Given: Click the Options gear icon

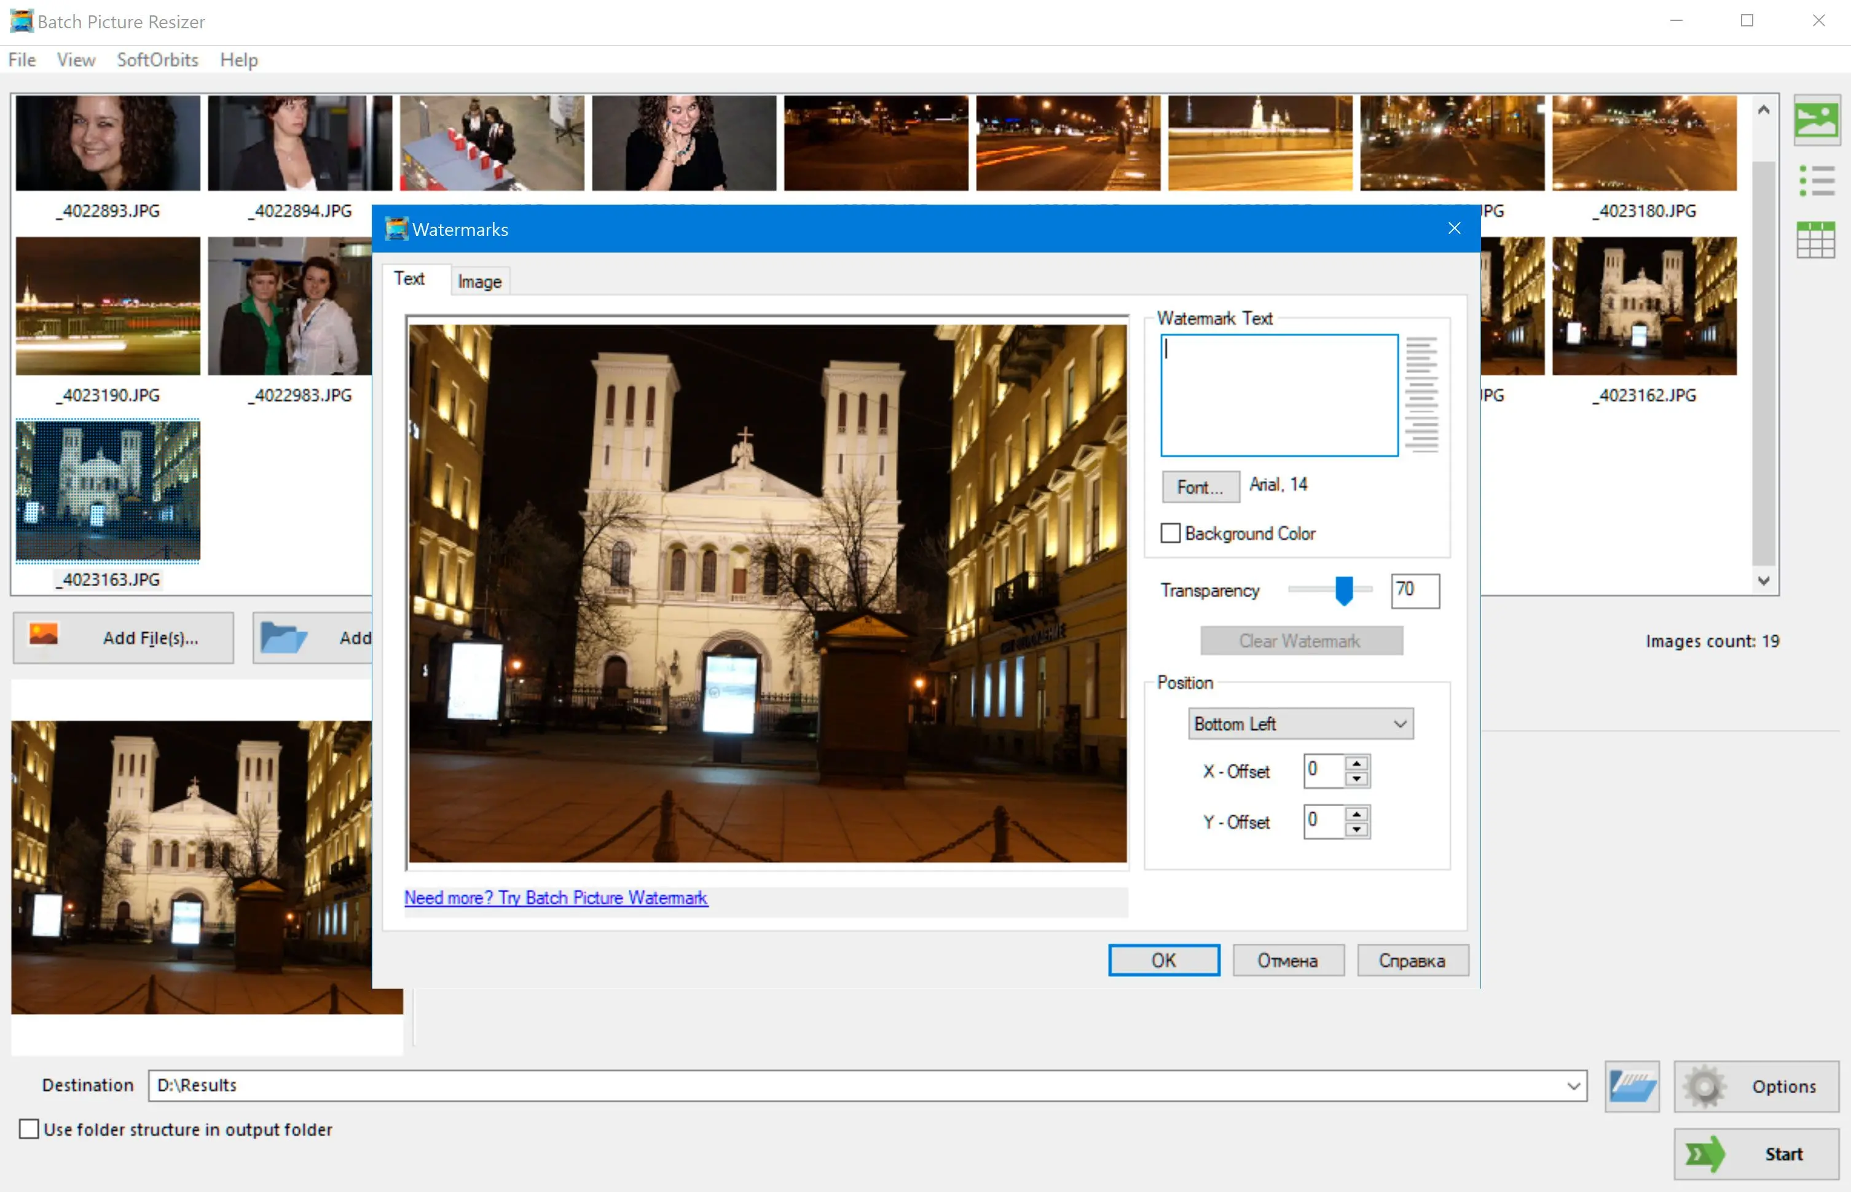Looking at the screenshot, I should pos(1703,1086).
